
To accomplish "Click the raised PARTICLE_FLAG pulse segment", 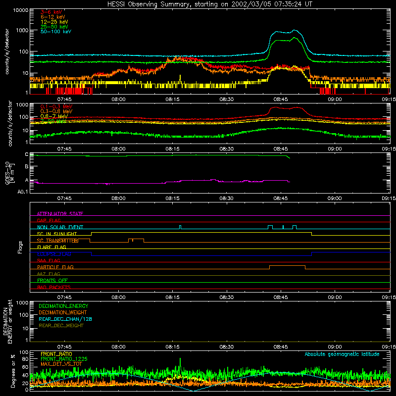I will (288, 266).
